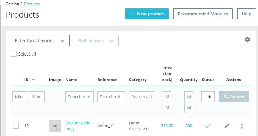Click the Search button in filters row
Viewport: 258px width, 136px height.
[x=234, y=97]
